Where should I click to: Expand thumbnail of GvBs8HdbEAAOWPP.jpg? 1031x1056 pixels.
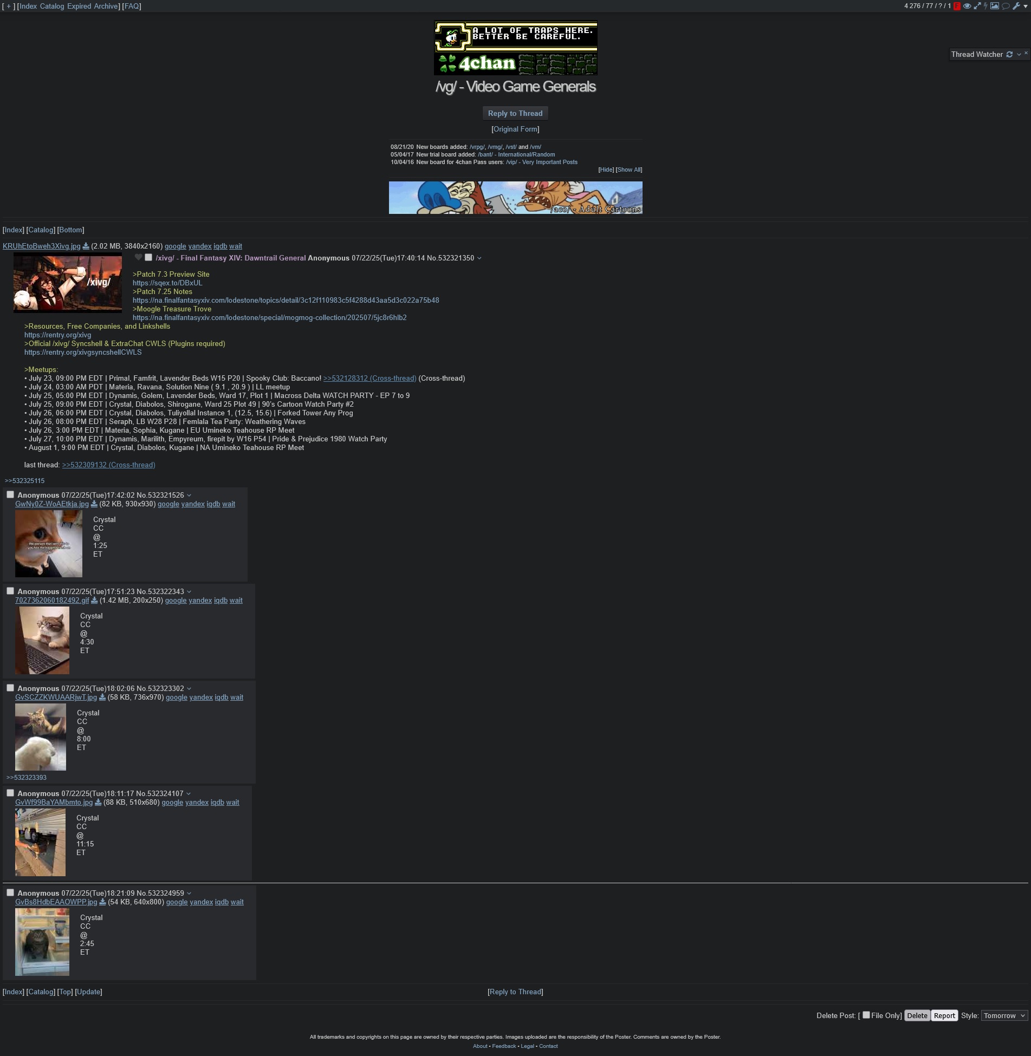[42, 942]
